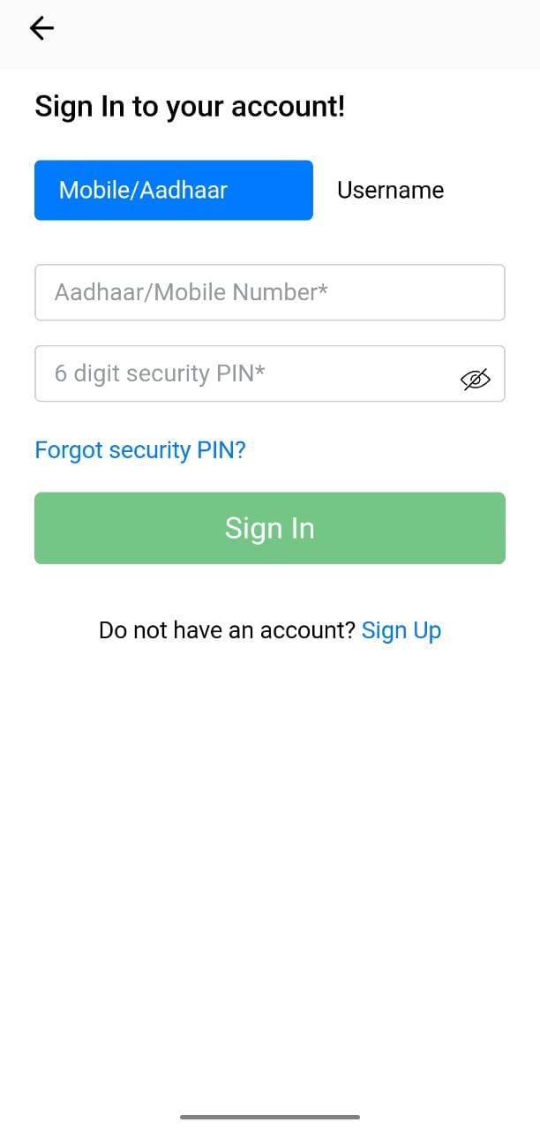Open Forgot security PIN page

coord(139,450)
